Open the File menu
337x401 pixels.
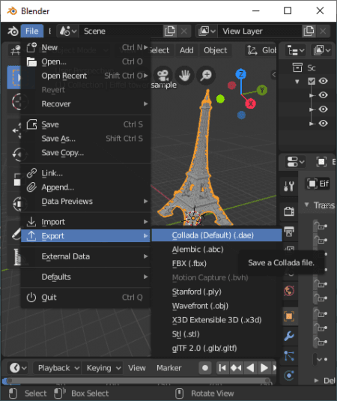click(32, 31)
